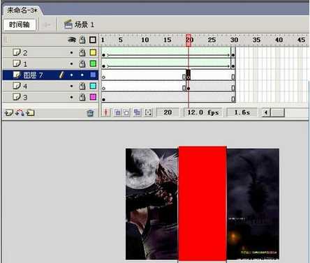
Task: Enable Onion Skin mode
Action: tap(117, 112)
